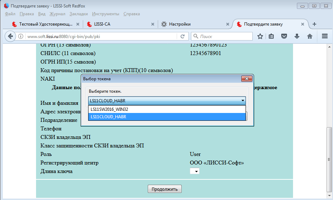
Task: Click the Код причины постановки label
Action: coord(107,70)
